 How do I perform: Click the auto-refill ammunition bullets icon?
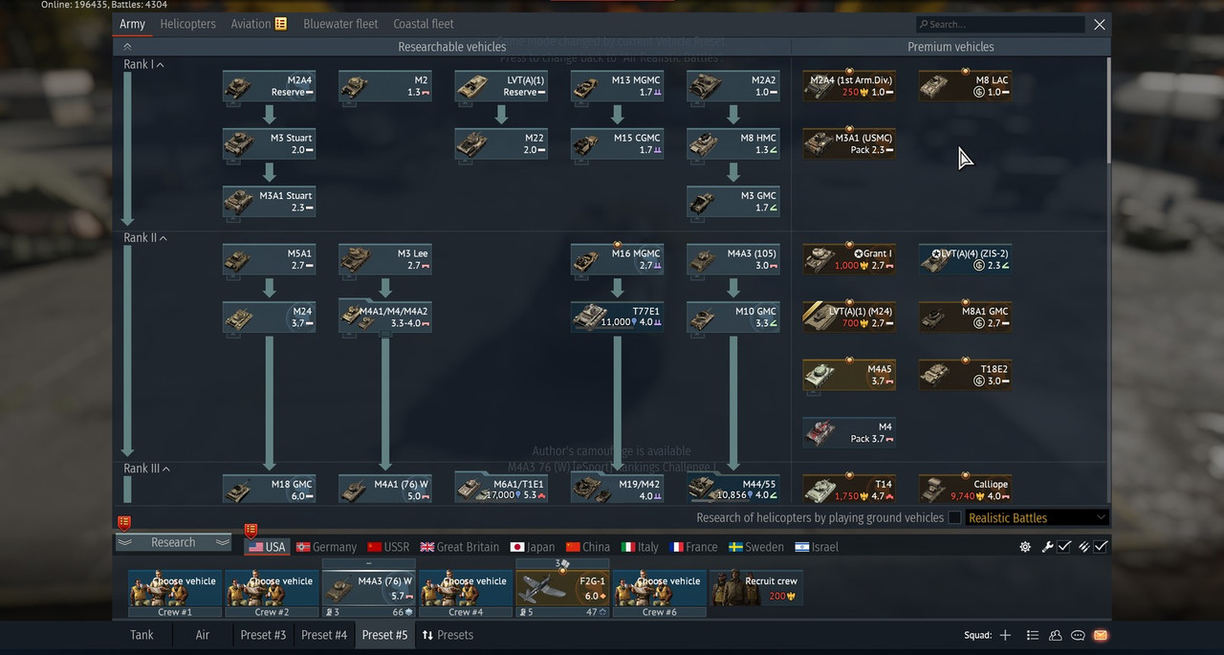(1083, 547)
